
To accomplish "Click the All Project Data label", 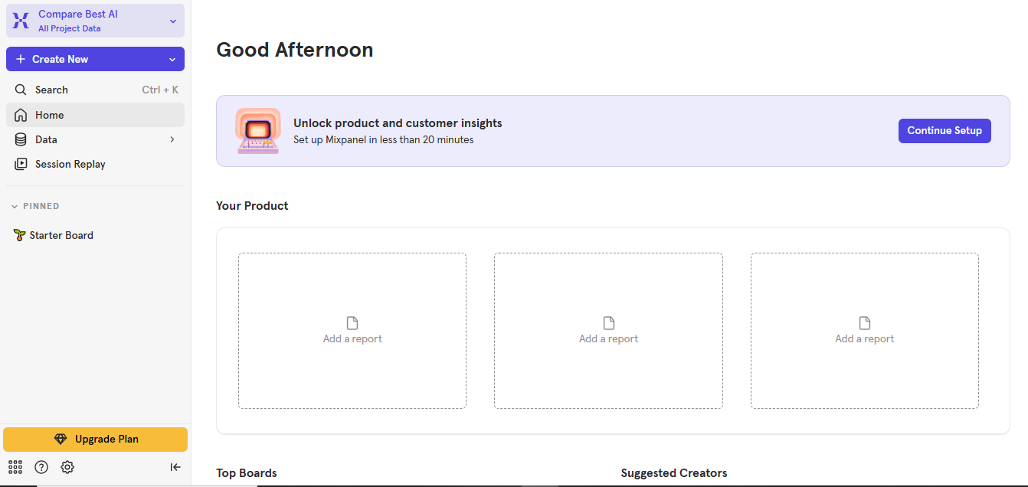I will tap(70, 28).
